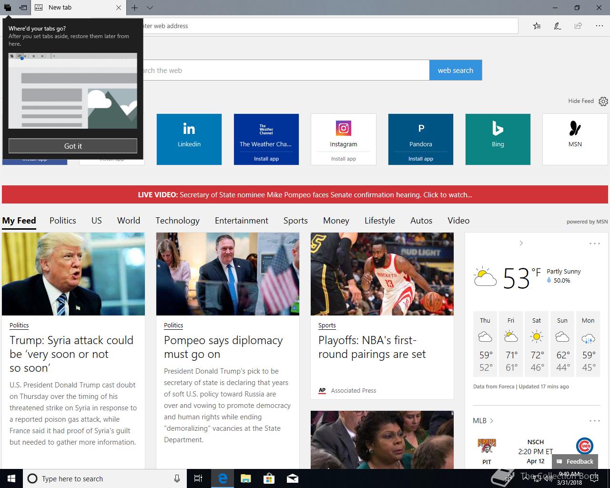This screenshot has height=488, width=610.
Task: Switch to the Money tab
Action: click(x=336, y=221)
